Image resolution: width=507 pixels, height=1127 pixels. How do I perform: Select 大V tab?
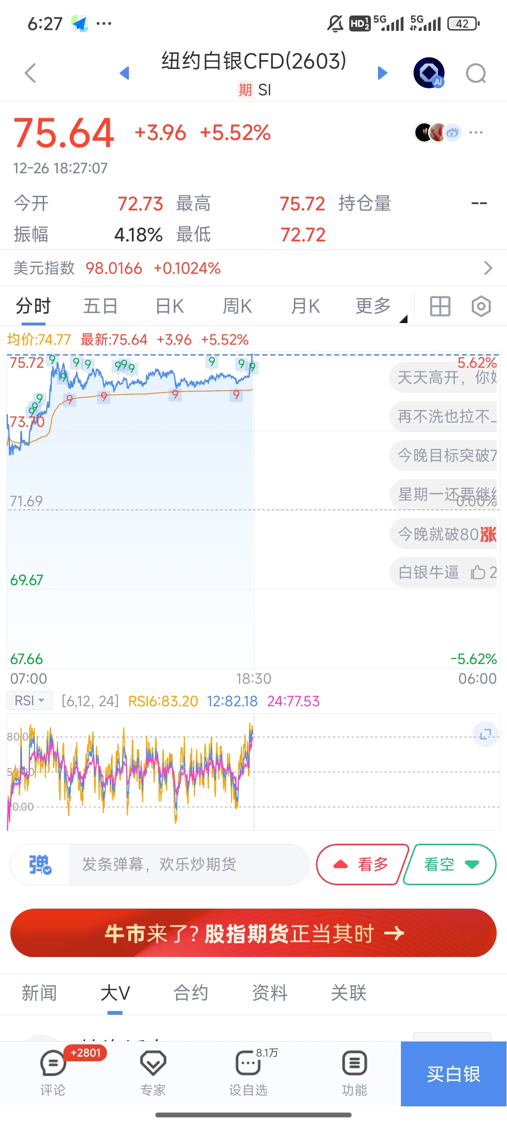(115, 993)
